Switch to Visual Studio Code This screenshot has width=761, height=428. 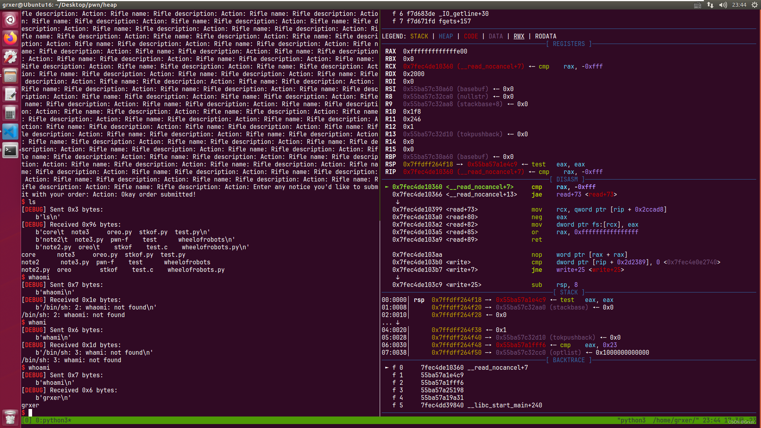10,132
